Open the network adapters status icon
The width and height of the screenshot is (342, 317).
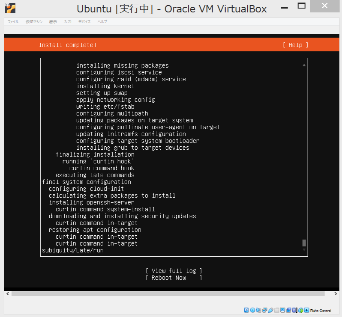tap(265, 310)
